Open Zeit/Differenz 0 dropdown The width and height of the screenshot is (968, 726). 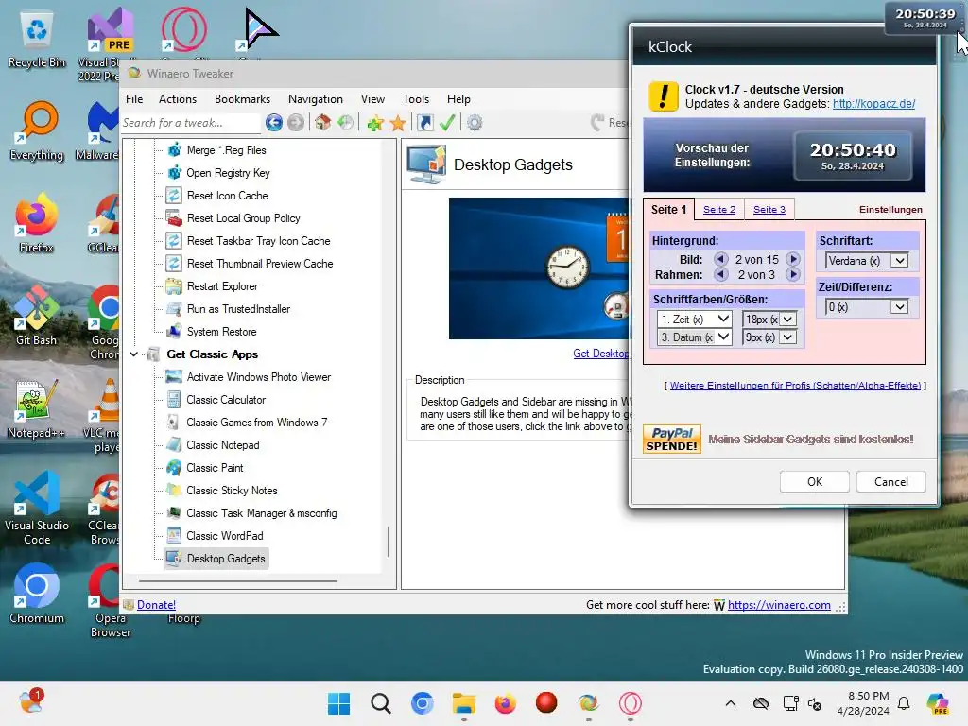click(x=867, y=307)
